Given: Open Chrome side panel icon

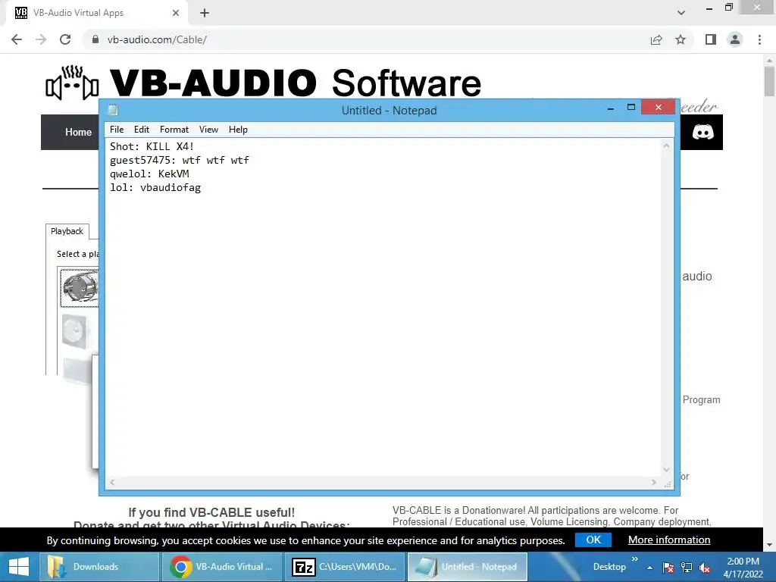Looking at the screenshot, I should 711,39.
